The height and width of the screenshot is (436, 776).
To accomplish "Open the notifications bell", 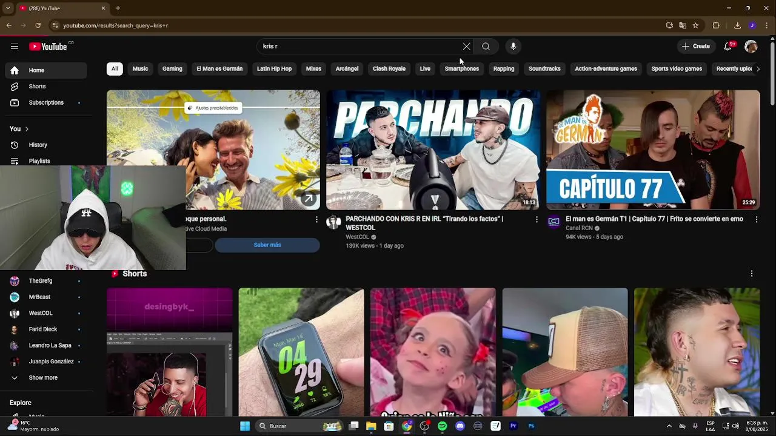I will [x=728, y=47].
